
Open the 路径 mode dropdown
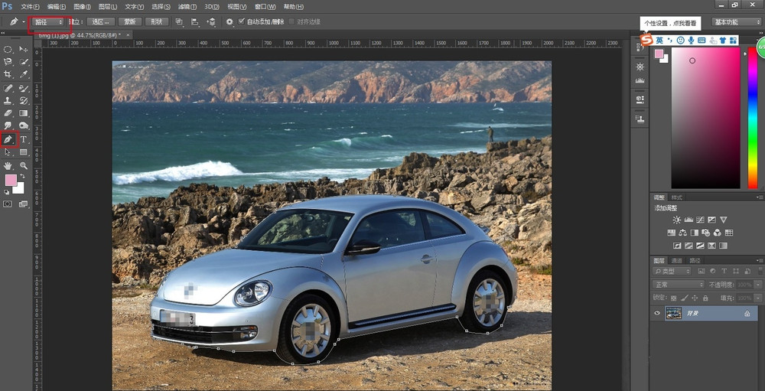click(x=48, y=21)
